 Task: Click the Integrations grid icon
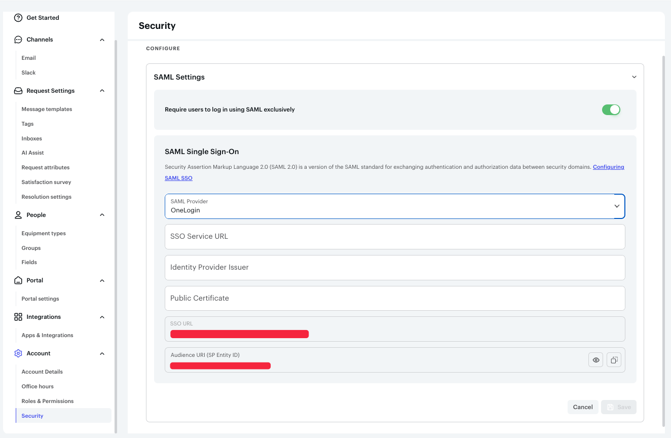pos(18,316)
